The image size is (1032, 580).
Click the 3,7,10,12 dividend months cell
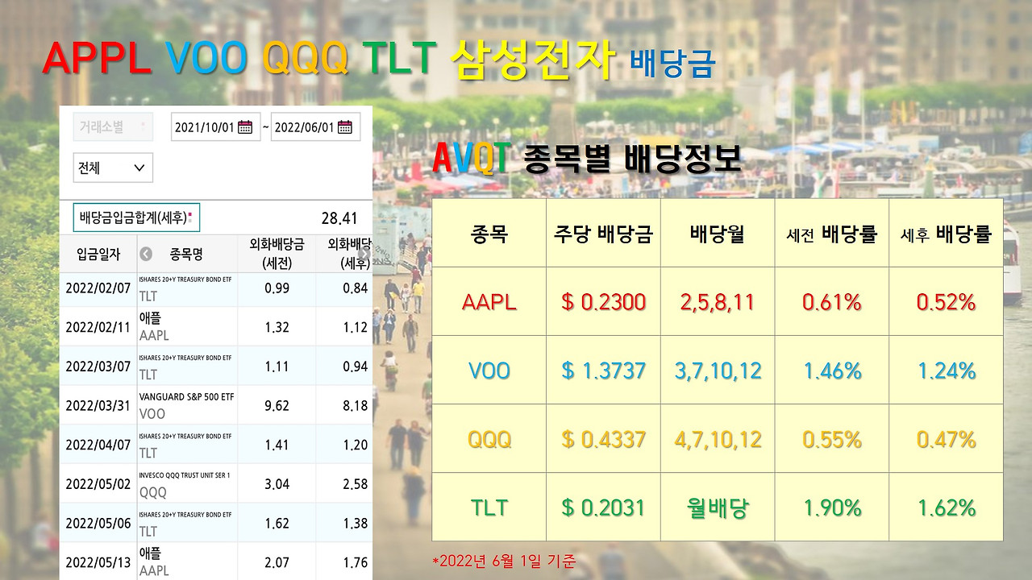pyautogui.click(x=718, y=371)
